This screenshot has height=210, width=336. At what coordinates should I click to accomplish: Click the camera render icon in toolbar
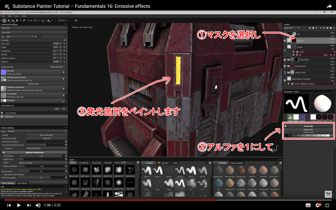(49, 21)
